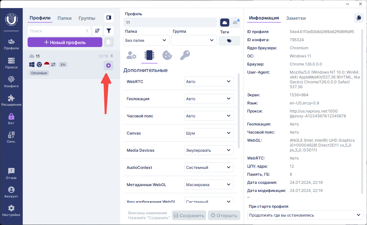Toggle cloud storage for the profile

tap(225, 22)
